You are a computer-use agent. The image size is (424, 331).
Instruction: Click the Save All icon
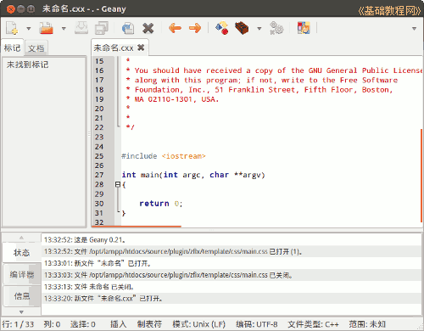point(102,28)
